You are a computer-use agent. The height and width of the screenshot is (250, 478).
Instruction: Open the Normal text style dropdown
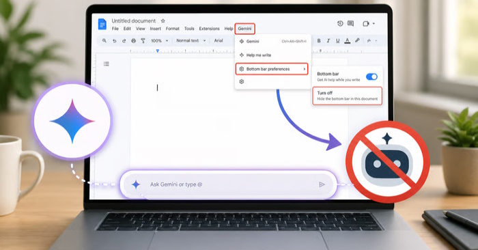[191, 40]
